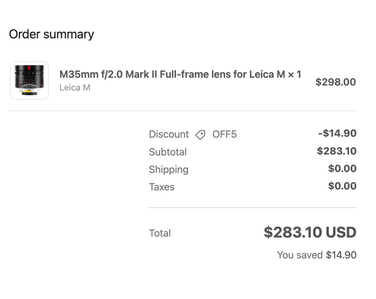Click the shipping $0.00 amount

coord(342,169)
